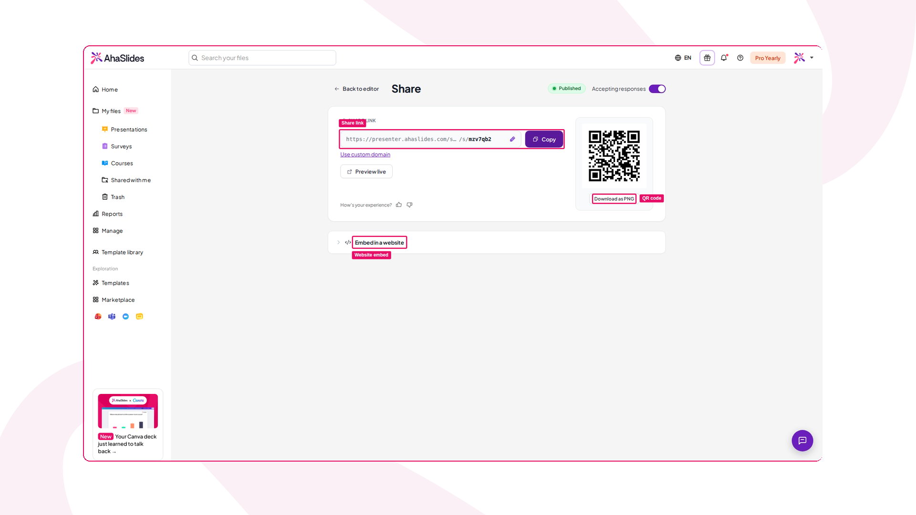Image resolution: width=916 pixels, height=515 pixels.
Task: Click the QR code image
Action: 614,156
